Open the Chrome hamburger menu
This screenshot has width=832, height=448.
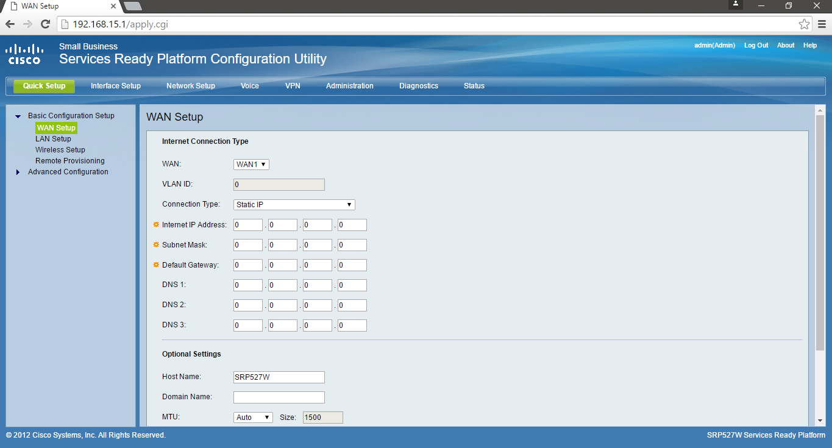click(x=822, y=24)
